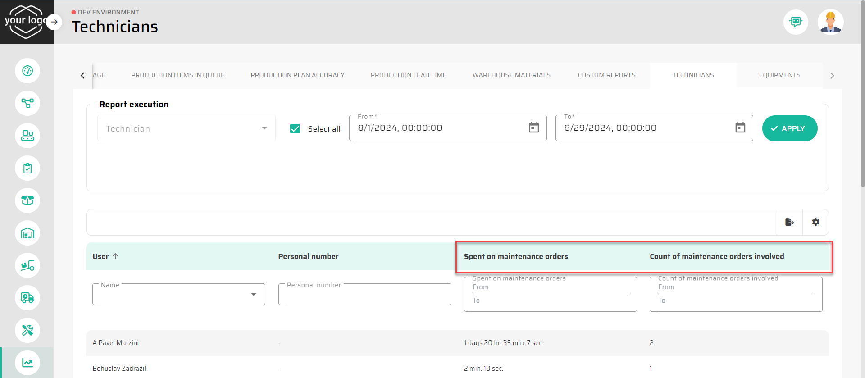Open the Name filter dropdown
This screenshot has height=378, width=865.
254,294
